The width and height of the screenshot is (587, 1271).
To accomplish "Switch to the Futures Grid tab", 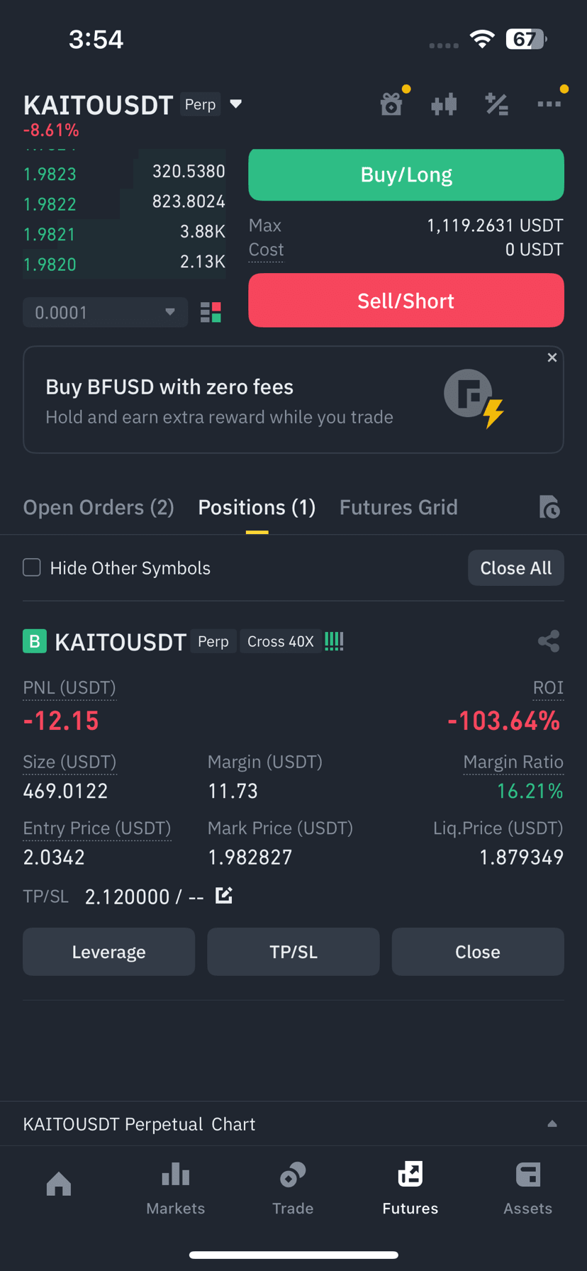I will pyautogui.click(x=398, y=507).
